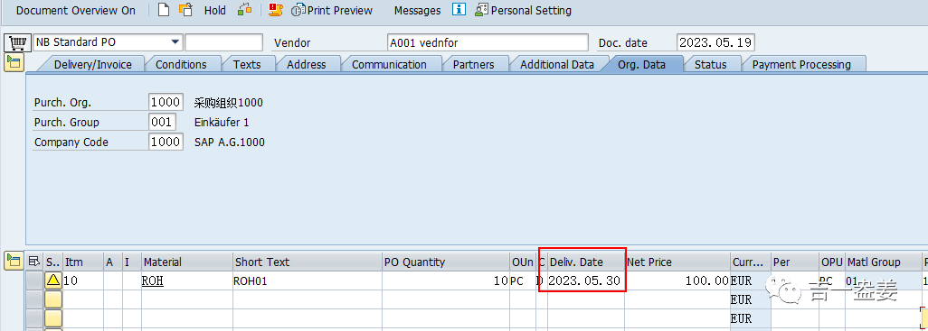Open Print Preview
Viewport: 928px width, 331px height.
(x=332, y=11)
